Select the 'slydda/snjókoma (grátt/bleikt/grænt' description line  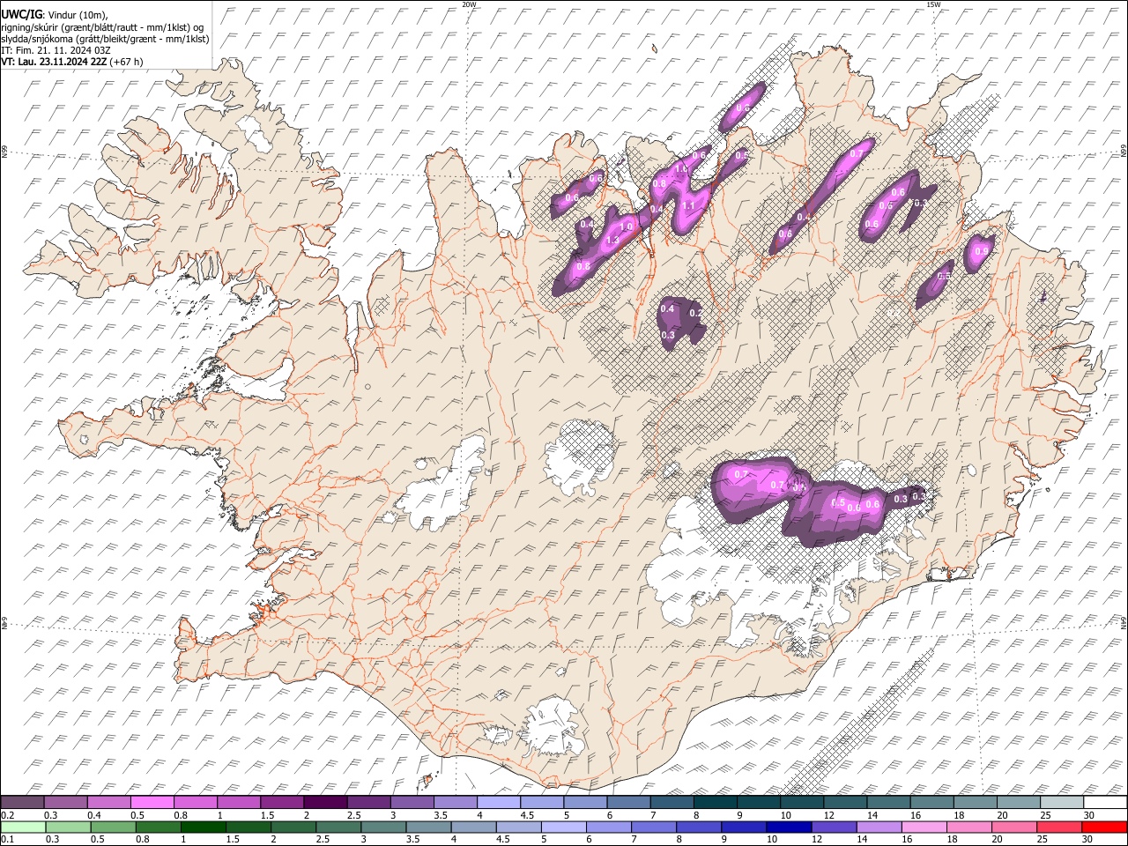[x=105, y=39]
